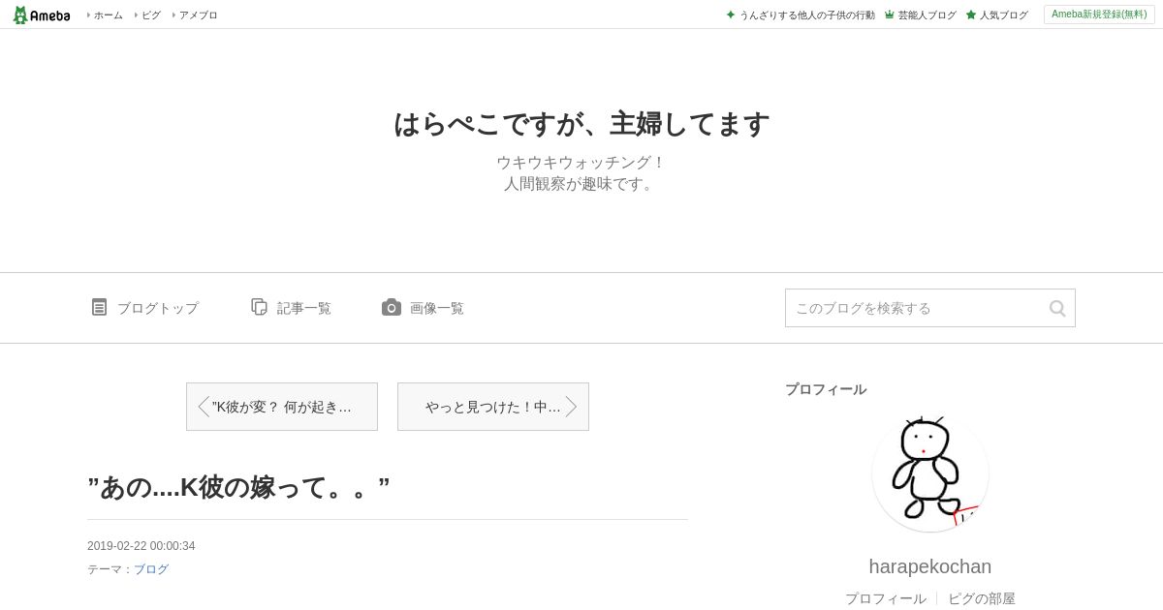Click the 記事一覧 pages icon

click(259, 307)
